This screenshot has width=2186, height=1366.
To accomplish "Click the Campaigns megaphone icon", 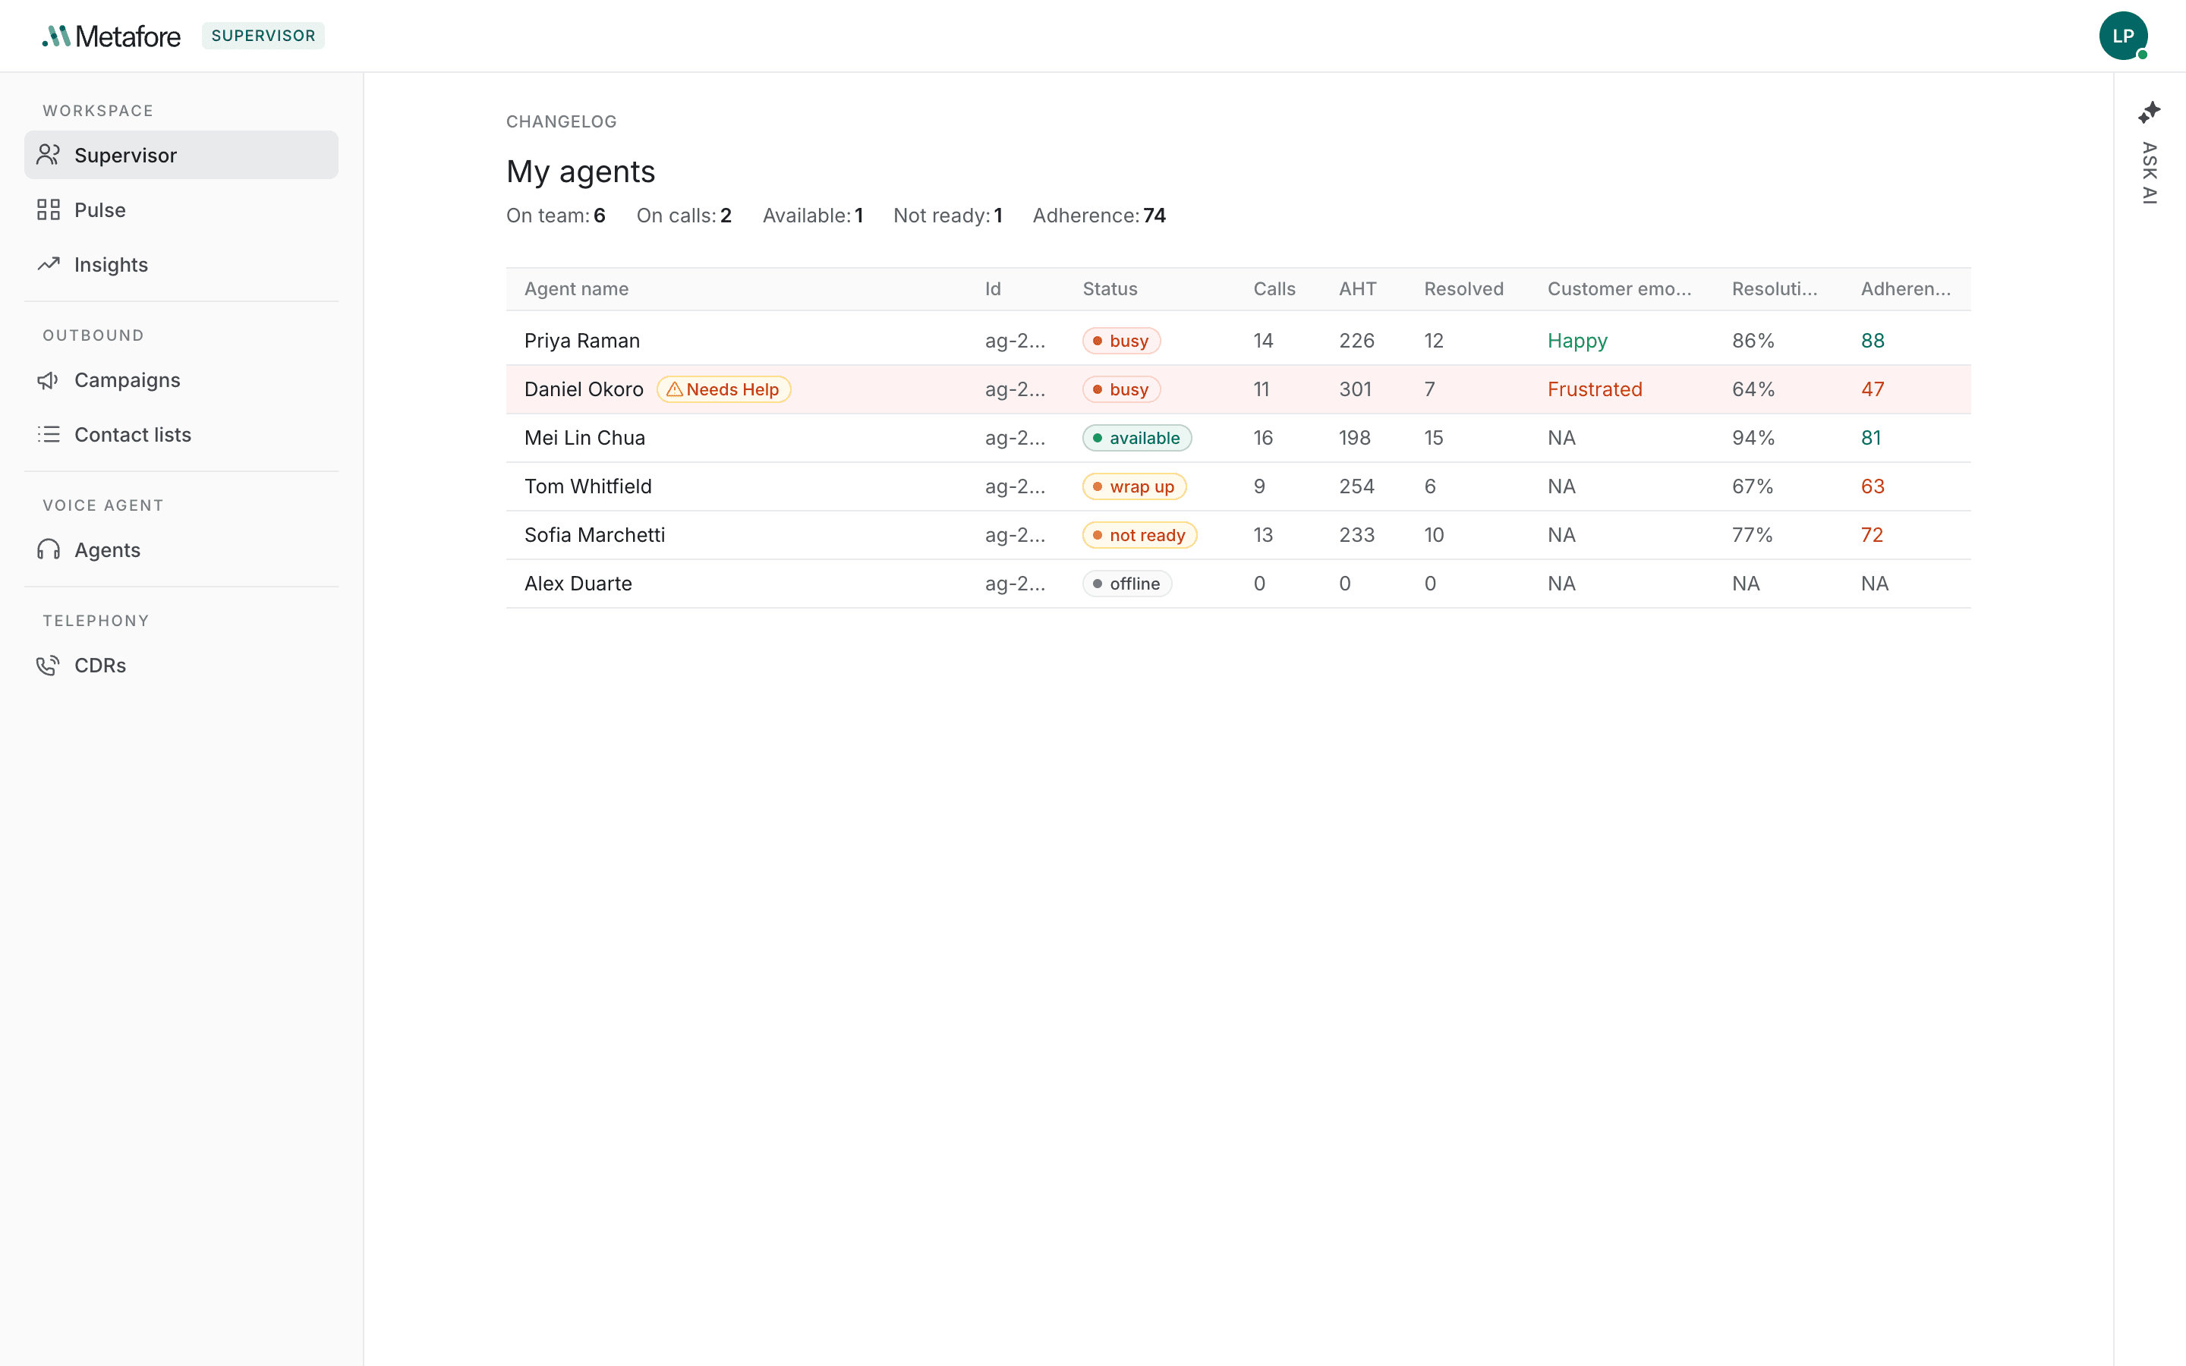I will click(49, 380).
